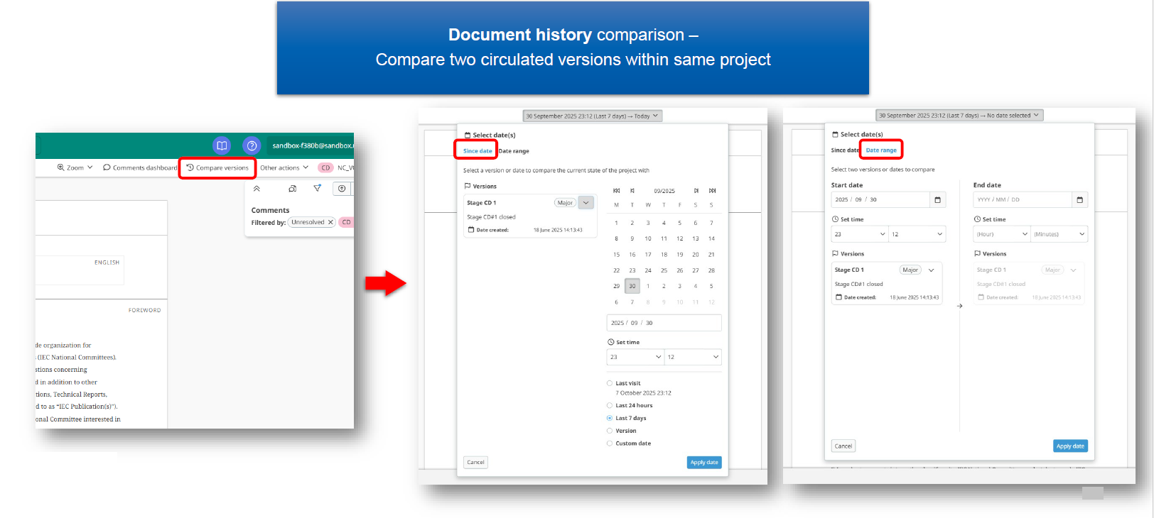Open the Other actions dropdown
The height and width of the screenshot is (518, 1154).
284,168
